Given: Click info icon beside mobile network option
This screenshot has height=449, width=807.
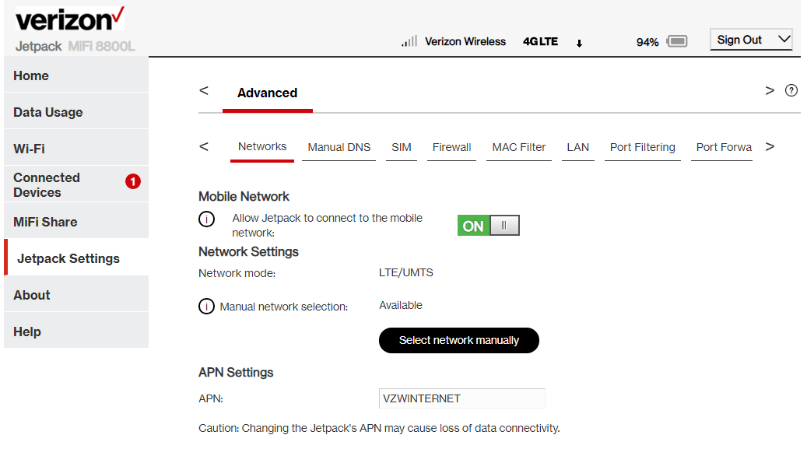Looking at the screenshot, I should click(206, 219).
